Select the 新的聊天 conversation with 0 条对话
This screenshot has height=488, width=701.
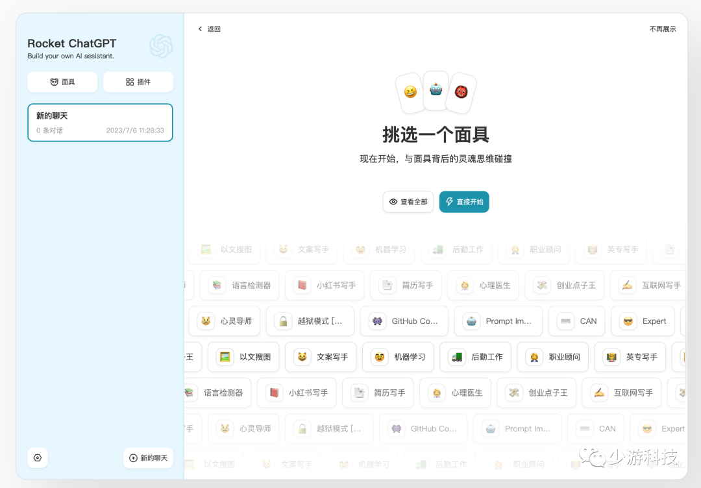coord(100,123)
